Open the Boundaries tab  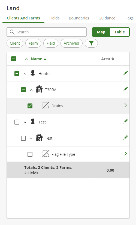click(79, 18)
